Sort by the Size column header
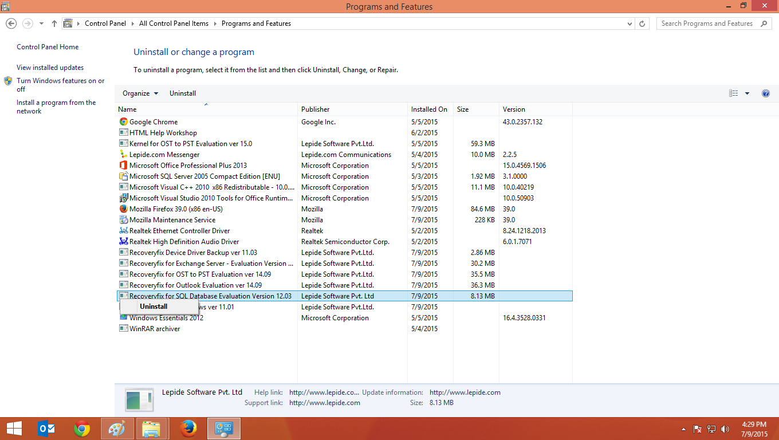Screen dimensions: 779x440 point(476,109)
